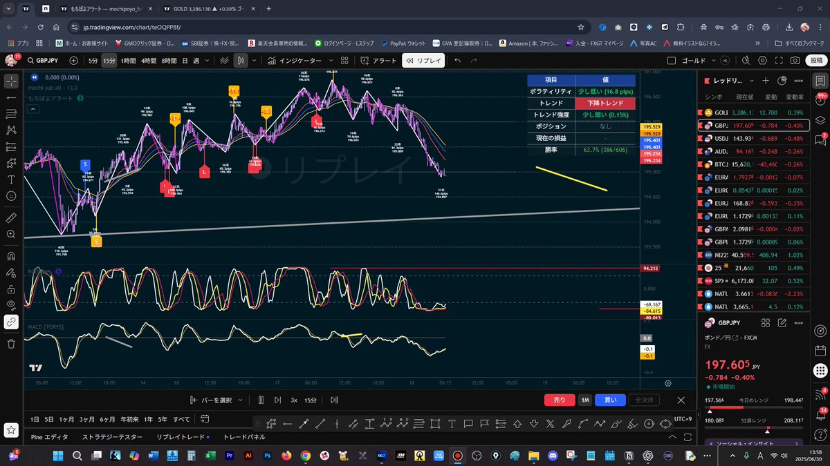
Task: Close the replay control bar
Action: pos(681,400)
